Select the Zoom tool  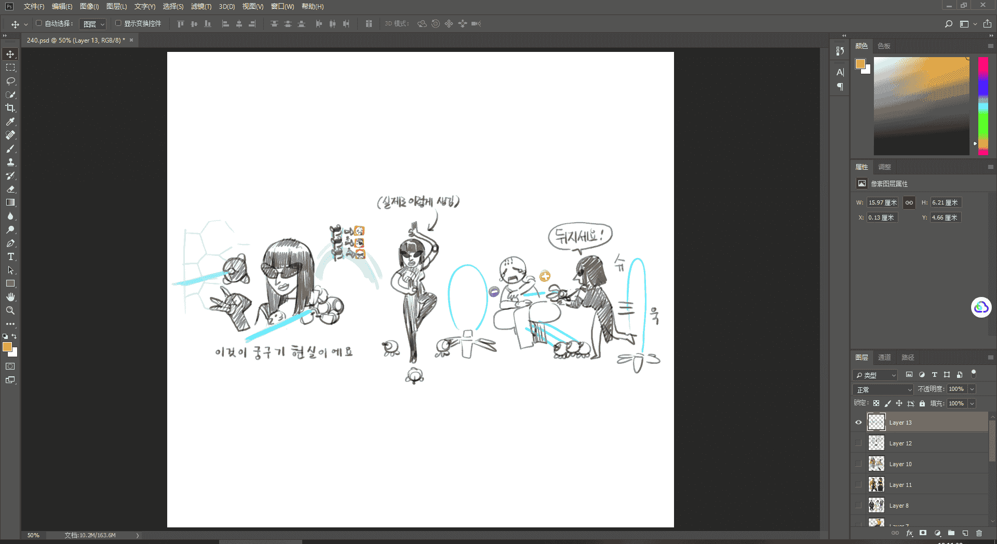pyautogui.click(x=10, y=310)
